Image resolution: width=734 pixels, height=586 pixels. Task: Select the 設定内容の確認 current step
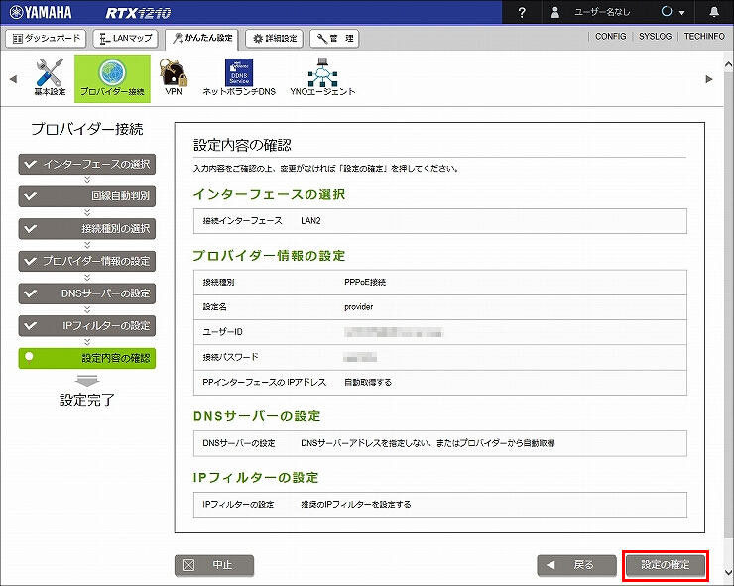point(87,358)
